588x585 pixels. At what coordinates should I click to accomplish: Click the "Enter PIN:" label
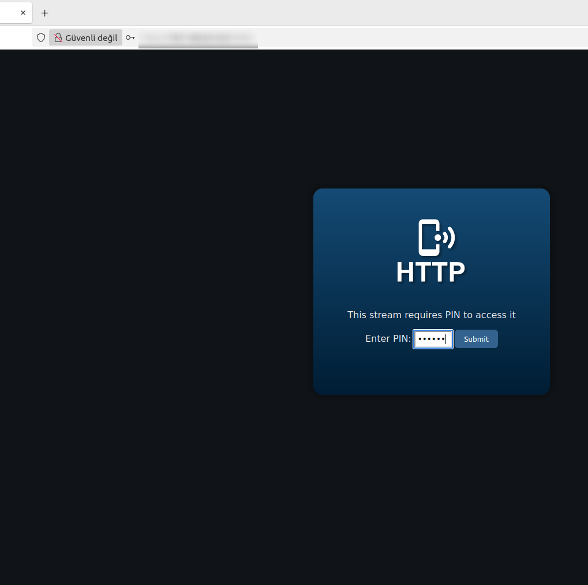(x=388, y=339)
